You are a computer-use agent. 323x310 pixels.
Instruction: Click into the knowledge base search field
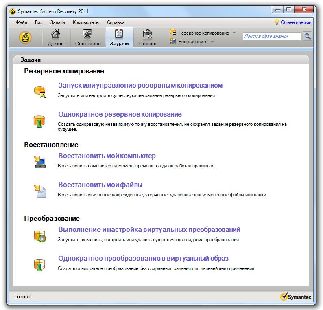point(272,36)
